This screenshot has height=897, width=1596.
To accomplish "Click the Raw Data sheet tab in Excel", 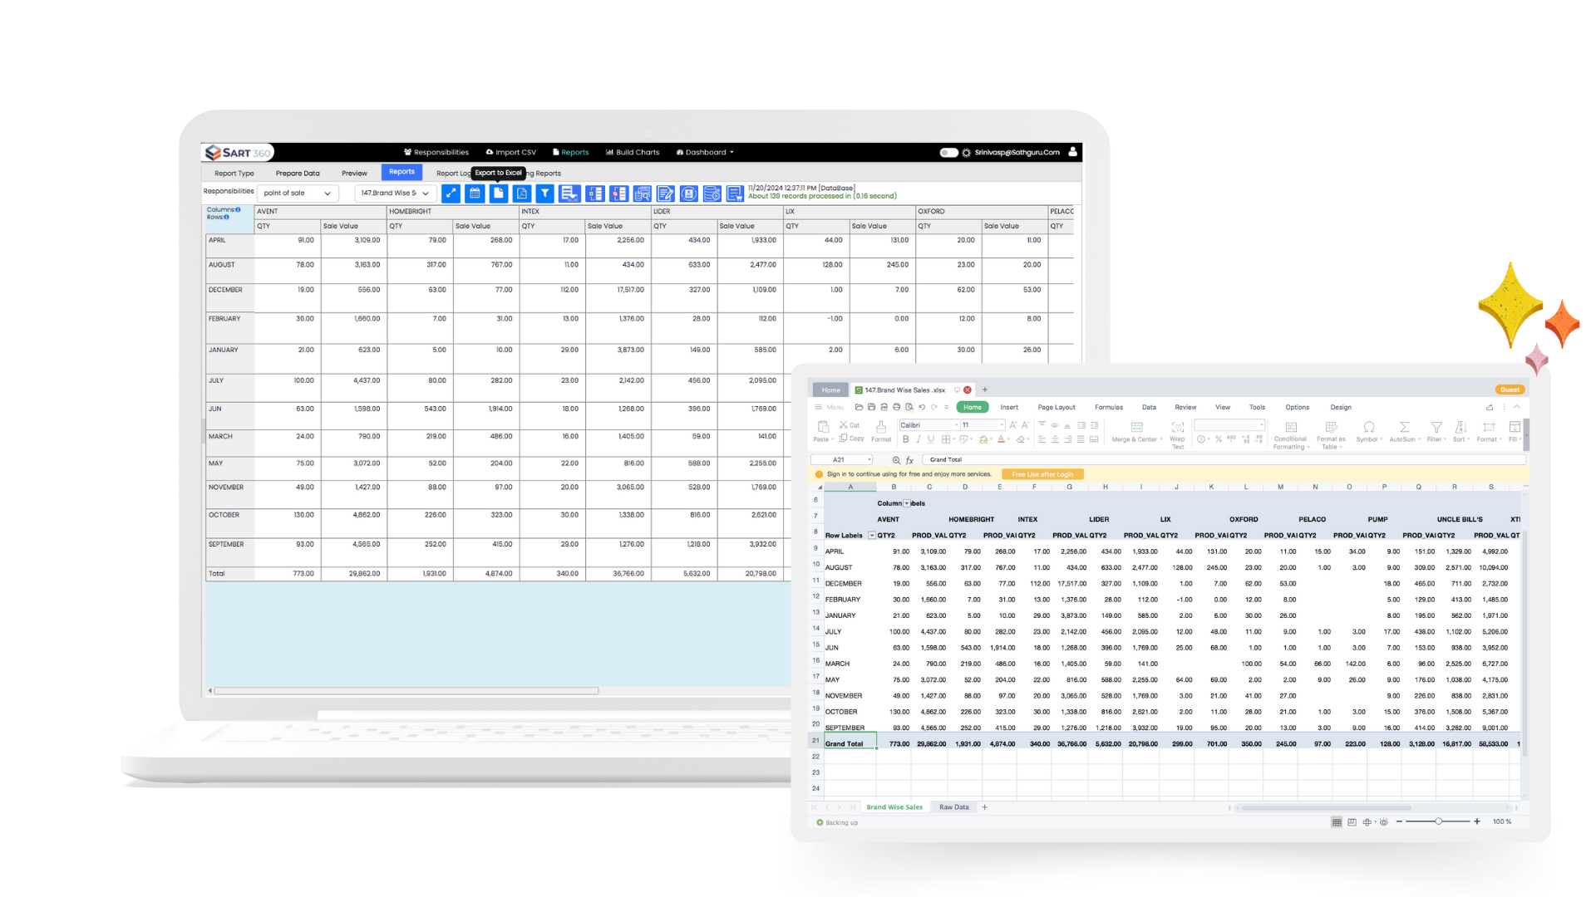I will coord(953,806).
